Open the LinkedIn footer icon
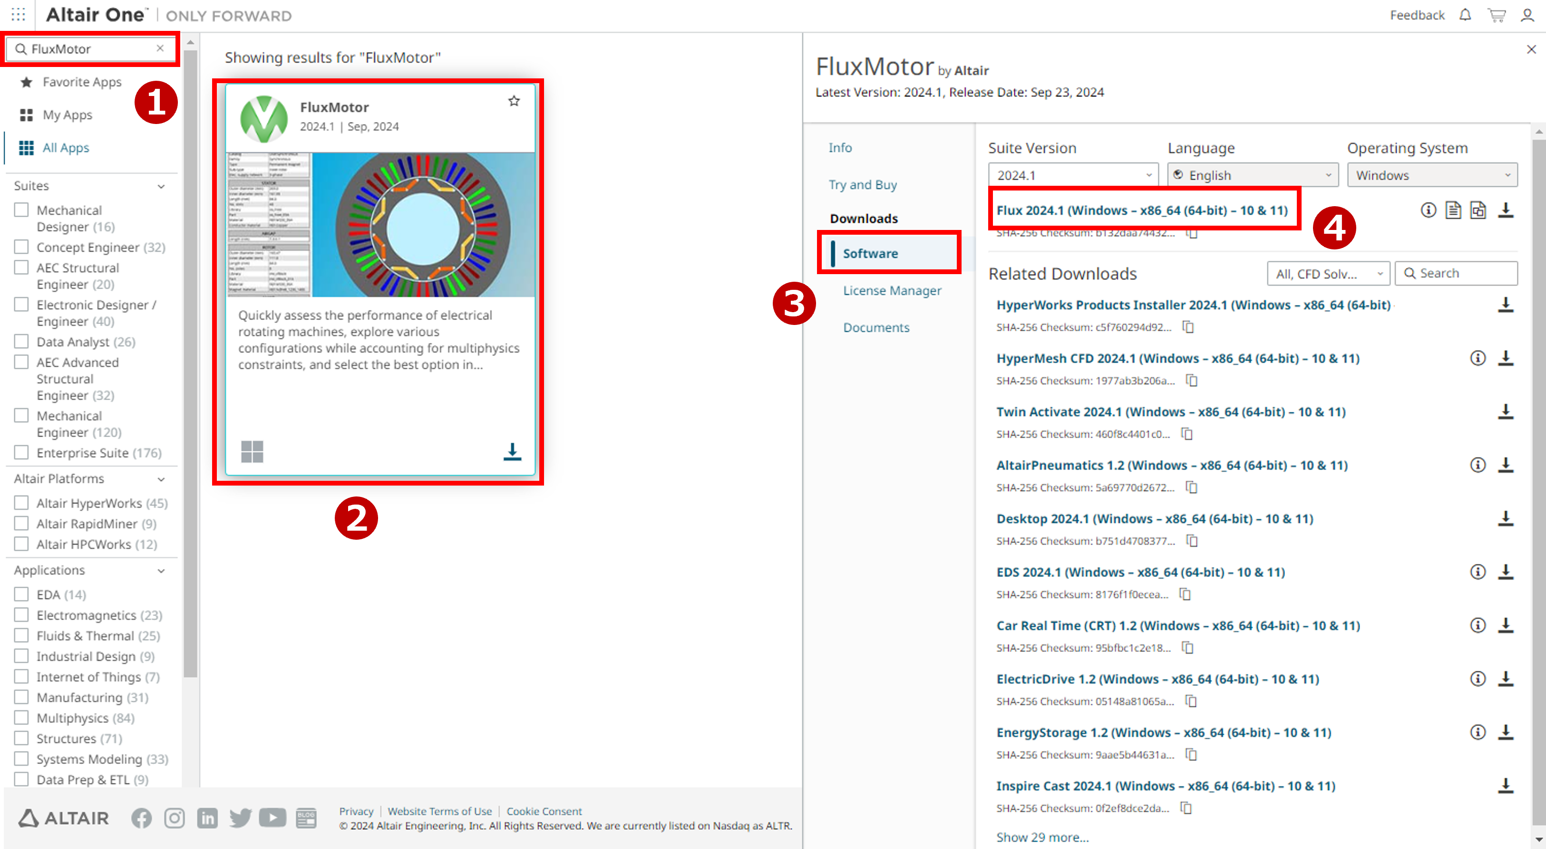 (207, 818)
